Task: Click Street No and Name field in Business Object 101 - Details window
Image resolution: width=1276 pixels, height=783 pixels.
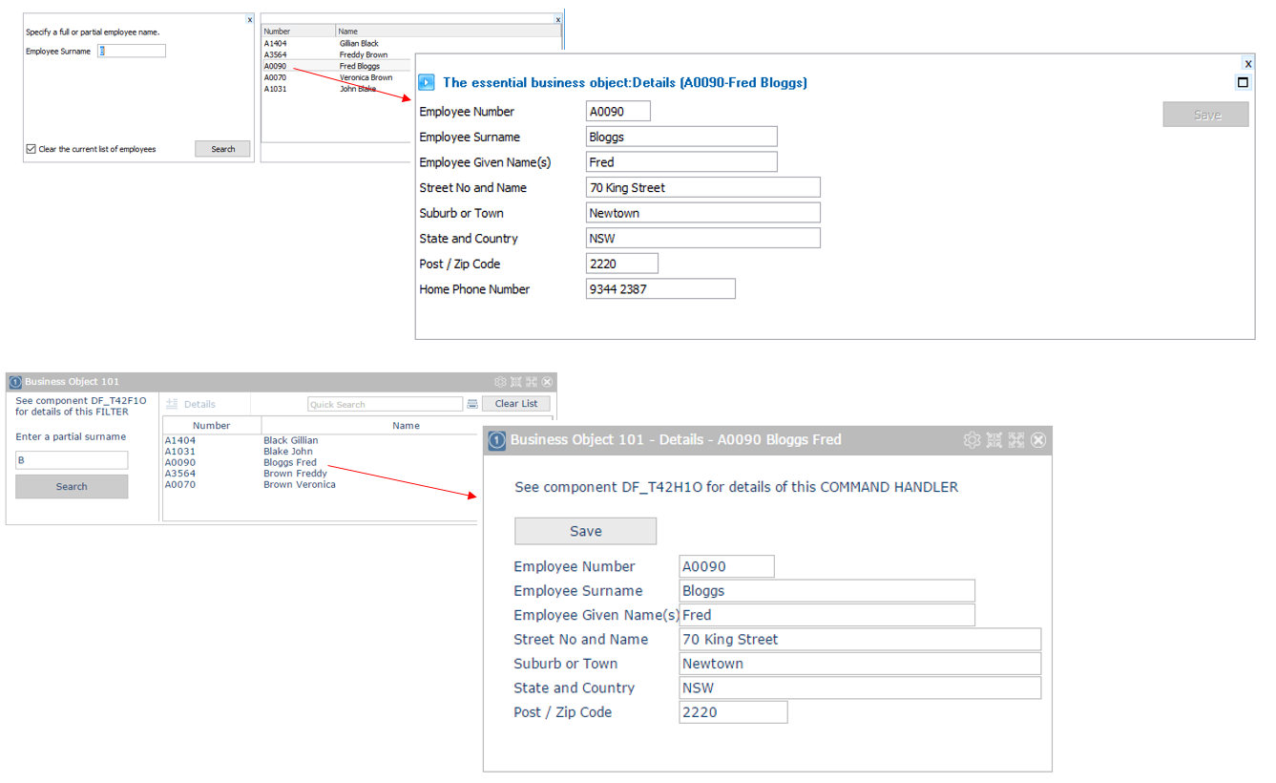Action: [x=860, y=640]
